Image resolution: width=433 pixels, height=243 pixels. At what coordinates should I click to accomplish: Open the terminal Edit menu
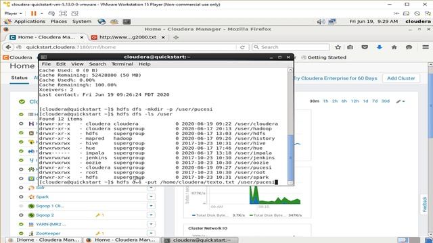pos(61,64)
